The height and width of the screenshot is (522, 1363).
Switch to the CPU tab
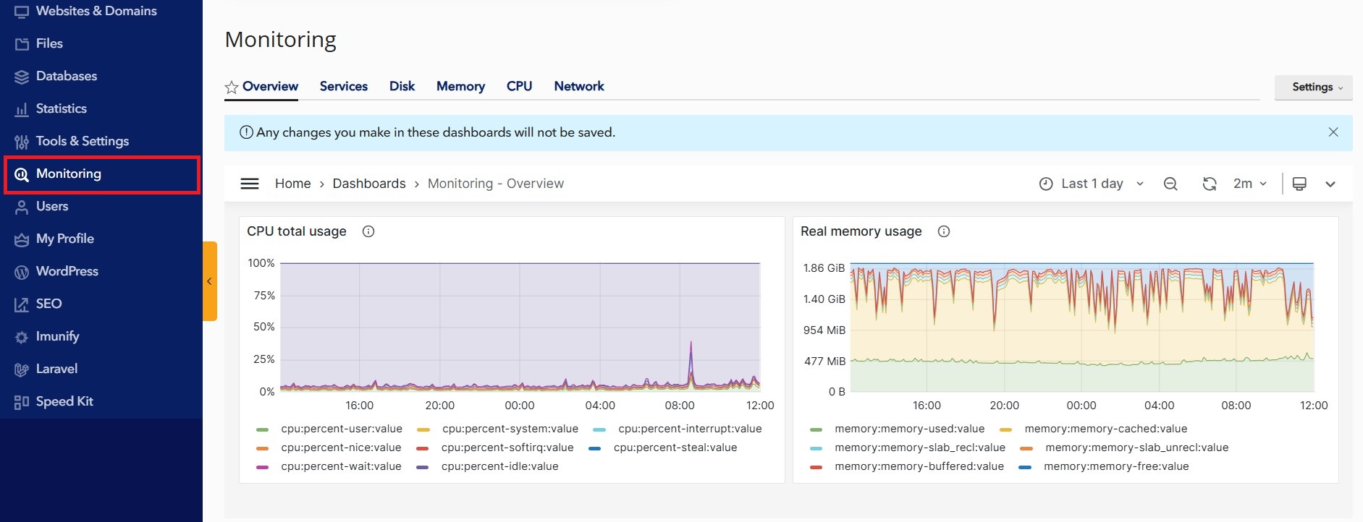click(x=519, y=86)
